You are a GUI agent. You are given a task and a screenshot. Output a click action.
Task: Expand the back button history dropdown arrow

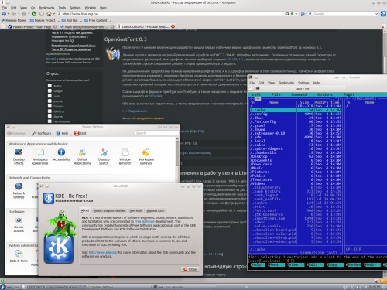(9, 14)
